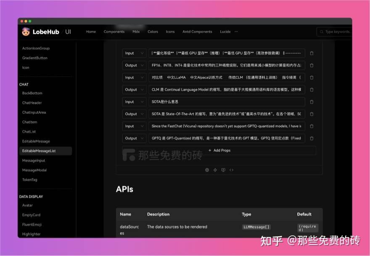Screen dimensions: 370x256
Task: Click trash icon next to the SOTA Output row
Action: tap(311, 114)
